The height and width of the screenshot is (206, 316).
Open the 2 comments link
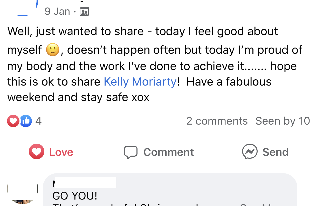(x=217, y=121)
